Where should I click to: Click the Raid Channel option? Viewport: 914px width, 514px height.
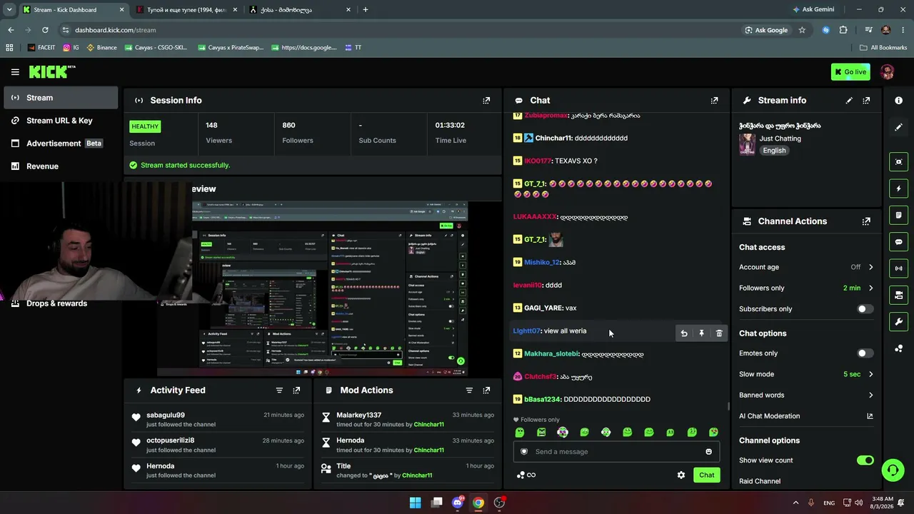pyautogui.click(x=760, y=481)
